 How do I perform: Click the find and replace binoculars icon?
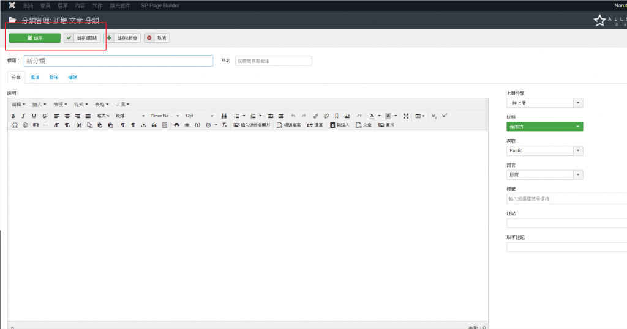(224, 116)
